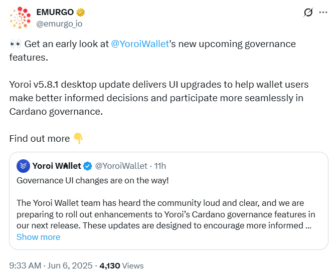Click the @emurgo_io handle
This screenshot has height=280, width=336.
coord(59,23)
